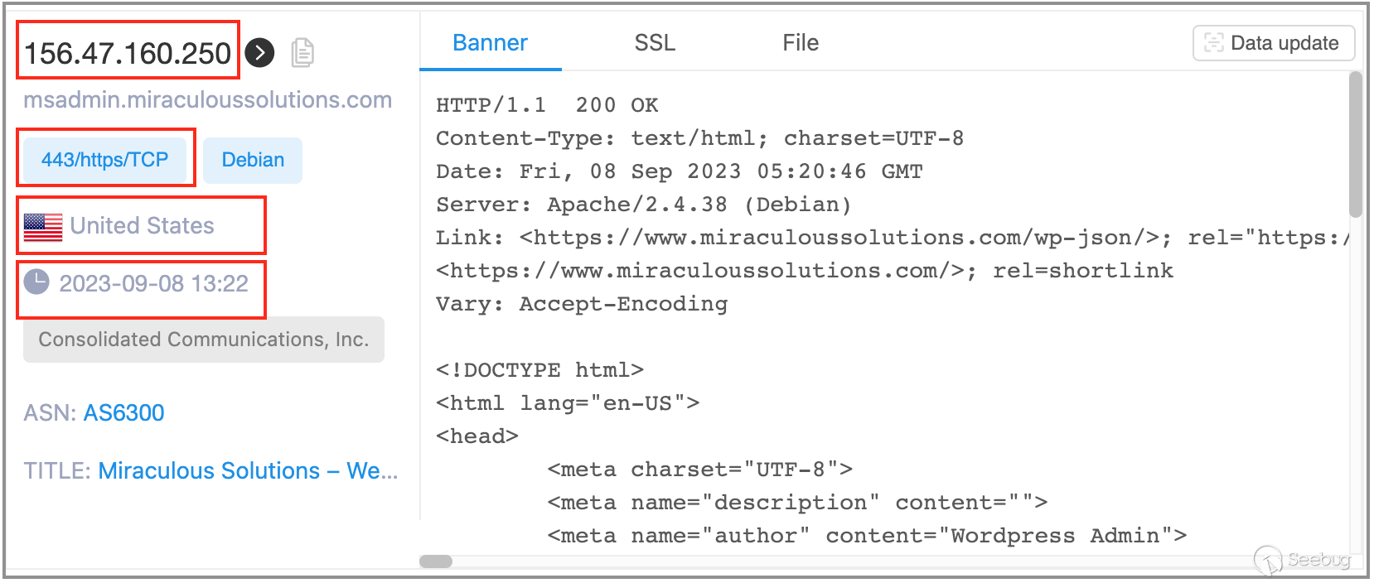Switch to the SSL tab
Screen dimensions: 1374x583
coord(655,43)
